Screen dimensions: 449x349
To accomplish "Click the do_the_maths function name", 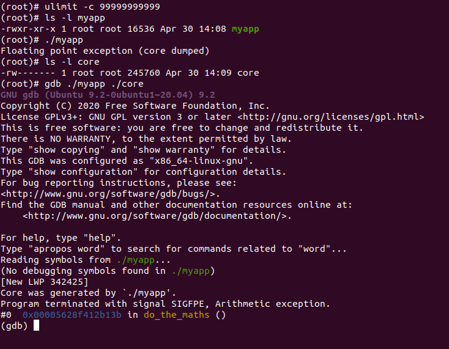I will point(176,315).
